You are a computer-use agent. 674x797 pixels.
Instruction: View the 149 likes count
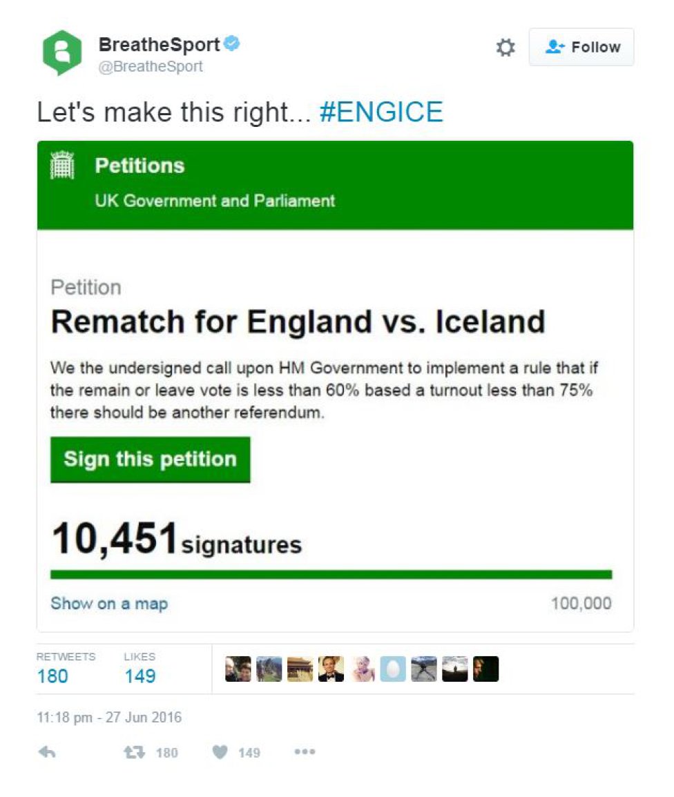140,676
